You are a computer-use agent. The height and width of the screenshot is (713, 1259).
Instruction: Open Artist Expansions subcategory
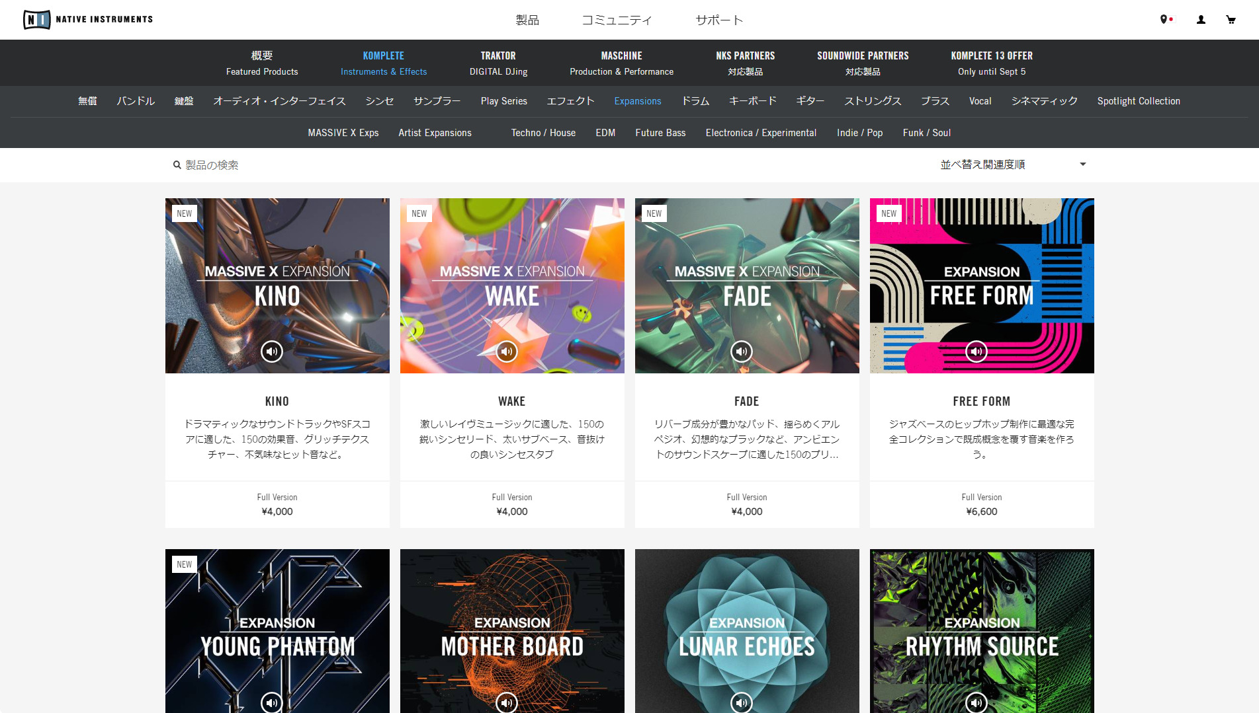(x=435, y=133)
